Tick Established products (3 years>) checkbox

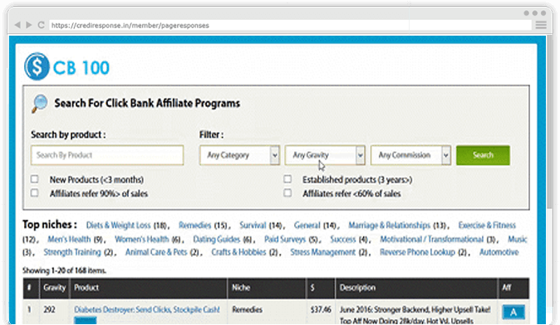[x=287, y=179]
